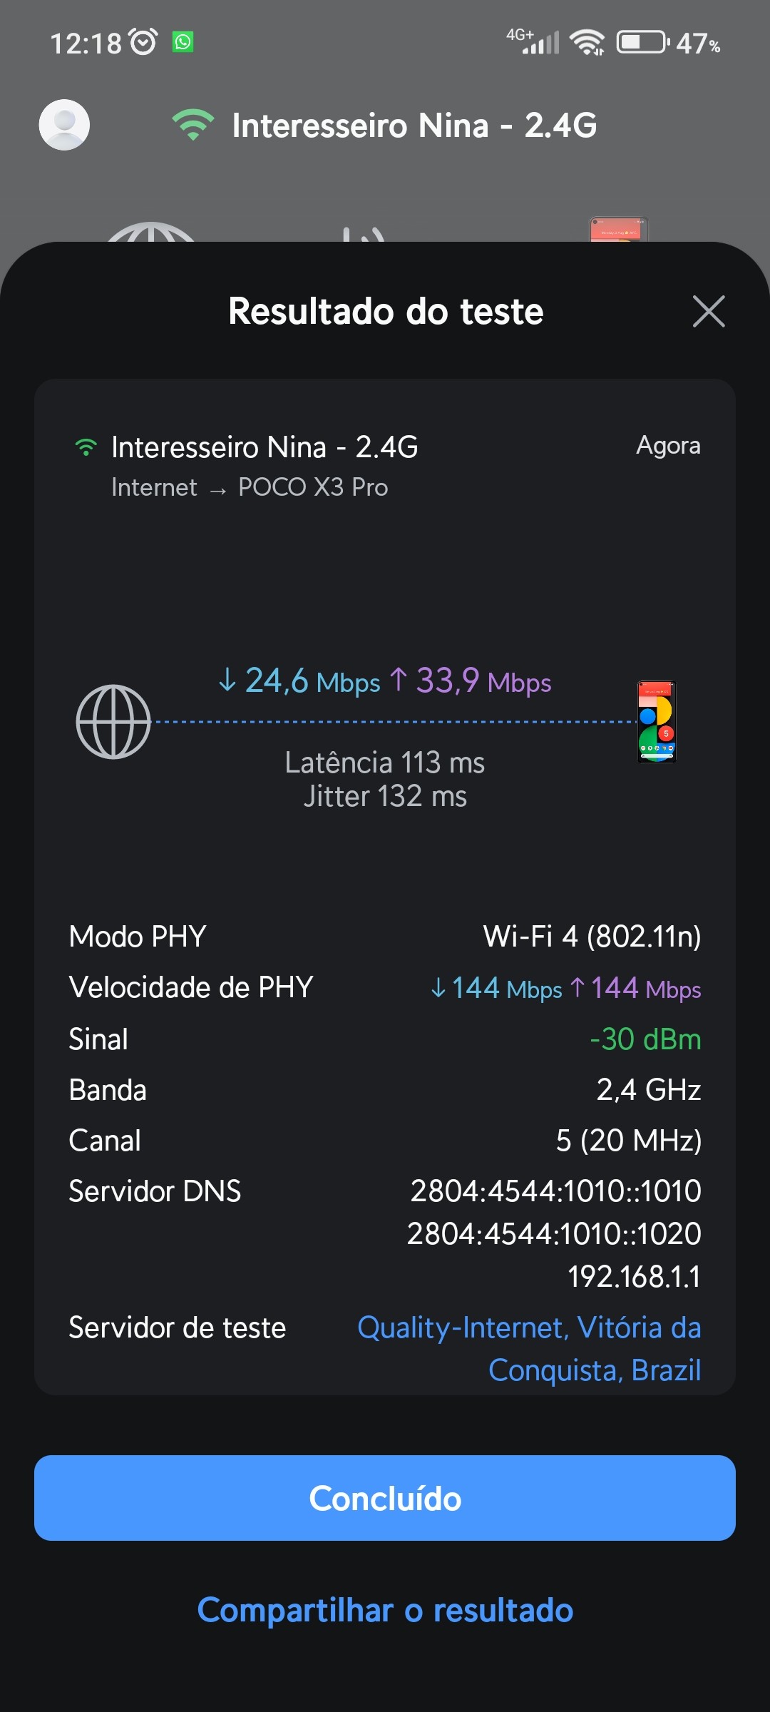Tap the Modo PHY Wi-Fi 4 row
This screenshot has height=1712, width=770.
tap(385, 937)
